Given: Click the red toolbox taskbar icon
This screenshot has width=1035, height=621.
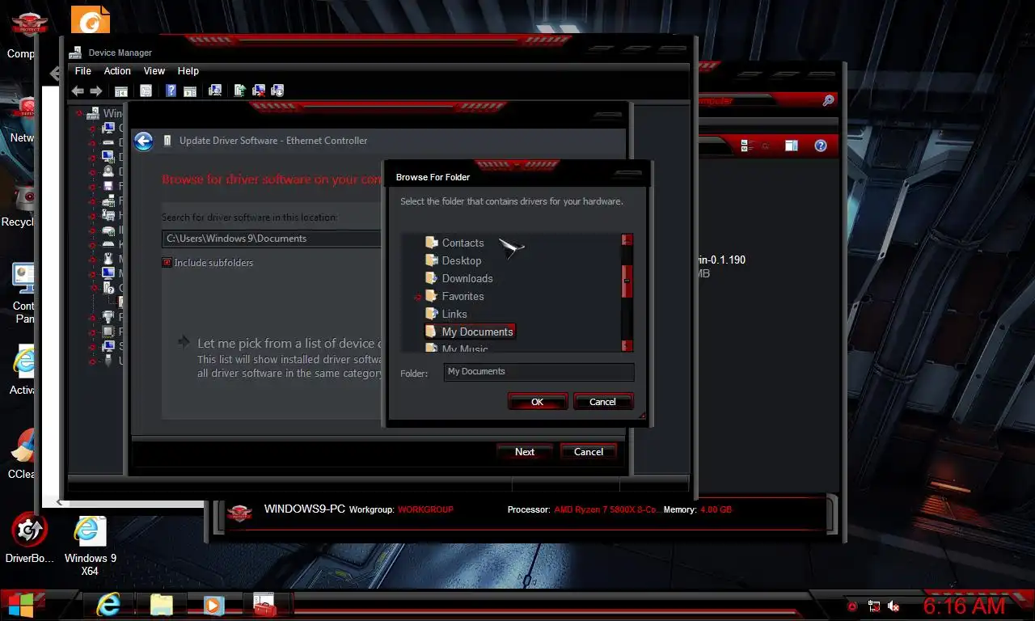Looking at the screenshot, I should [265, 605].
